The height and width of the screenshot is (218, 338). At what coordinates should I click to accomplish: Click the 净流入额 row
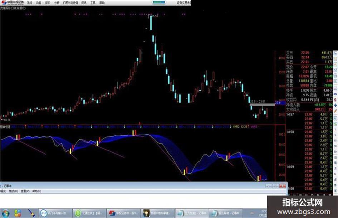pos(309,105)
